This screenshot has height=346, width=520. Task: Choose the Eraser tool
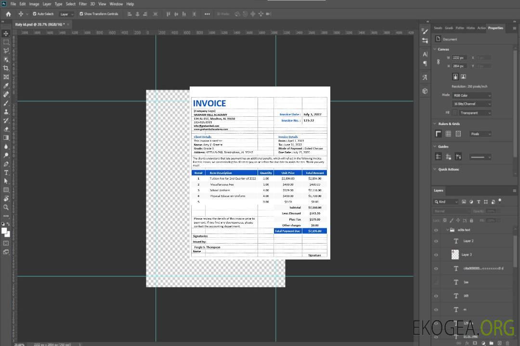6,129
